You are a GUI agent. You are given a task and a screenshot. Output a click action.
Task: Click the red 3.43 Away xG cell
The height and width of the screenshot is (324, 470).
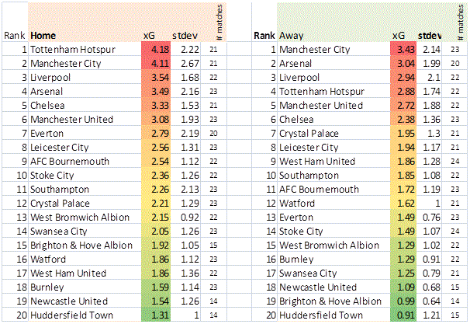[403, 50]
